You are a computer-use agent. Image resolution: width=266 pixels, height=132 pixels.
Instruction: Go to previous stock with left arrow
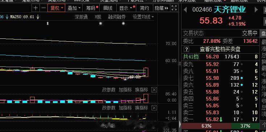click(x=186, y=10)
